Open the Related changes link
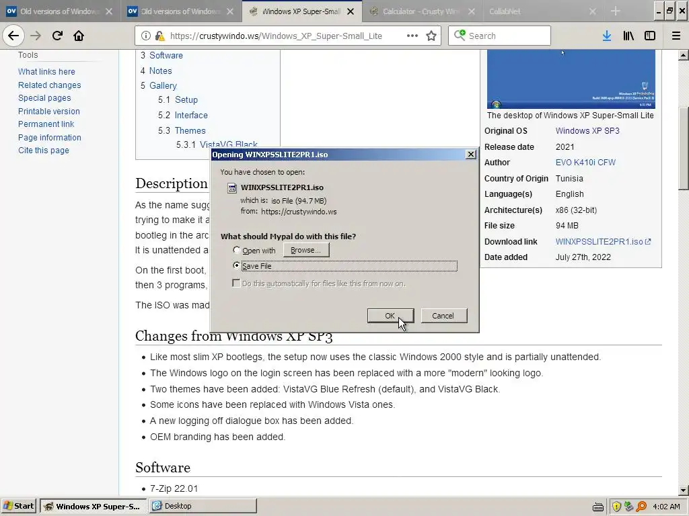The width and height of the screenshot is (689, 516). (50, 85)
